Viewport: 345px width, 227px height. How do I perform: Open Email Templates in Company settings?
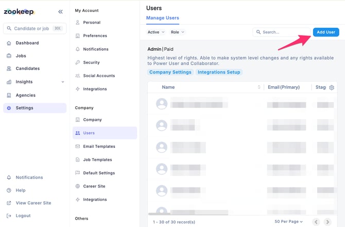pyautogui.click(x=99, y=146)
